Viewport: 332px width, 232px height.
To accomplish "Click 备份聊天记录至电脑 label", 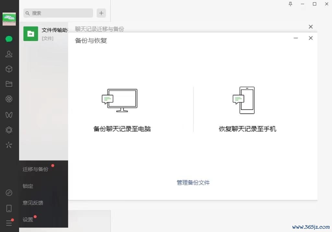I will click(x=122, y=129).
